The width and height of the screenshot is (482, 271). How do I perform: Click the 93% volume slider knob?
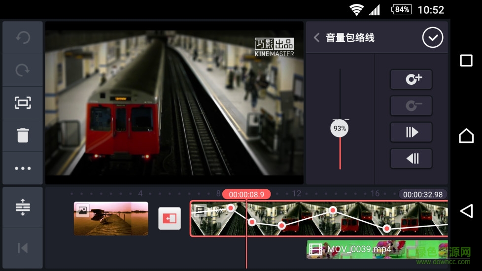(x=340, y=129)
